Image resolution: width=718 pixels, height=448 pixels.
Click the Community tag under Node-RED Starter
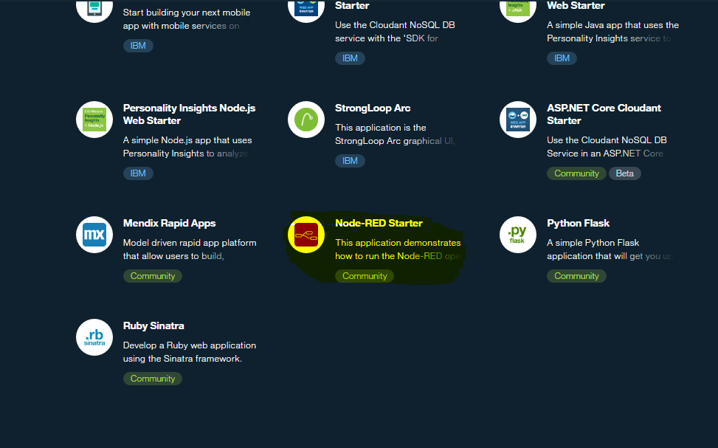click(365, 276)
